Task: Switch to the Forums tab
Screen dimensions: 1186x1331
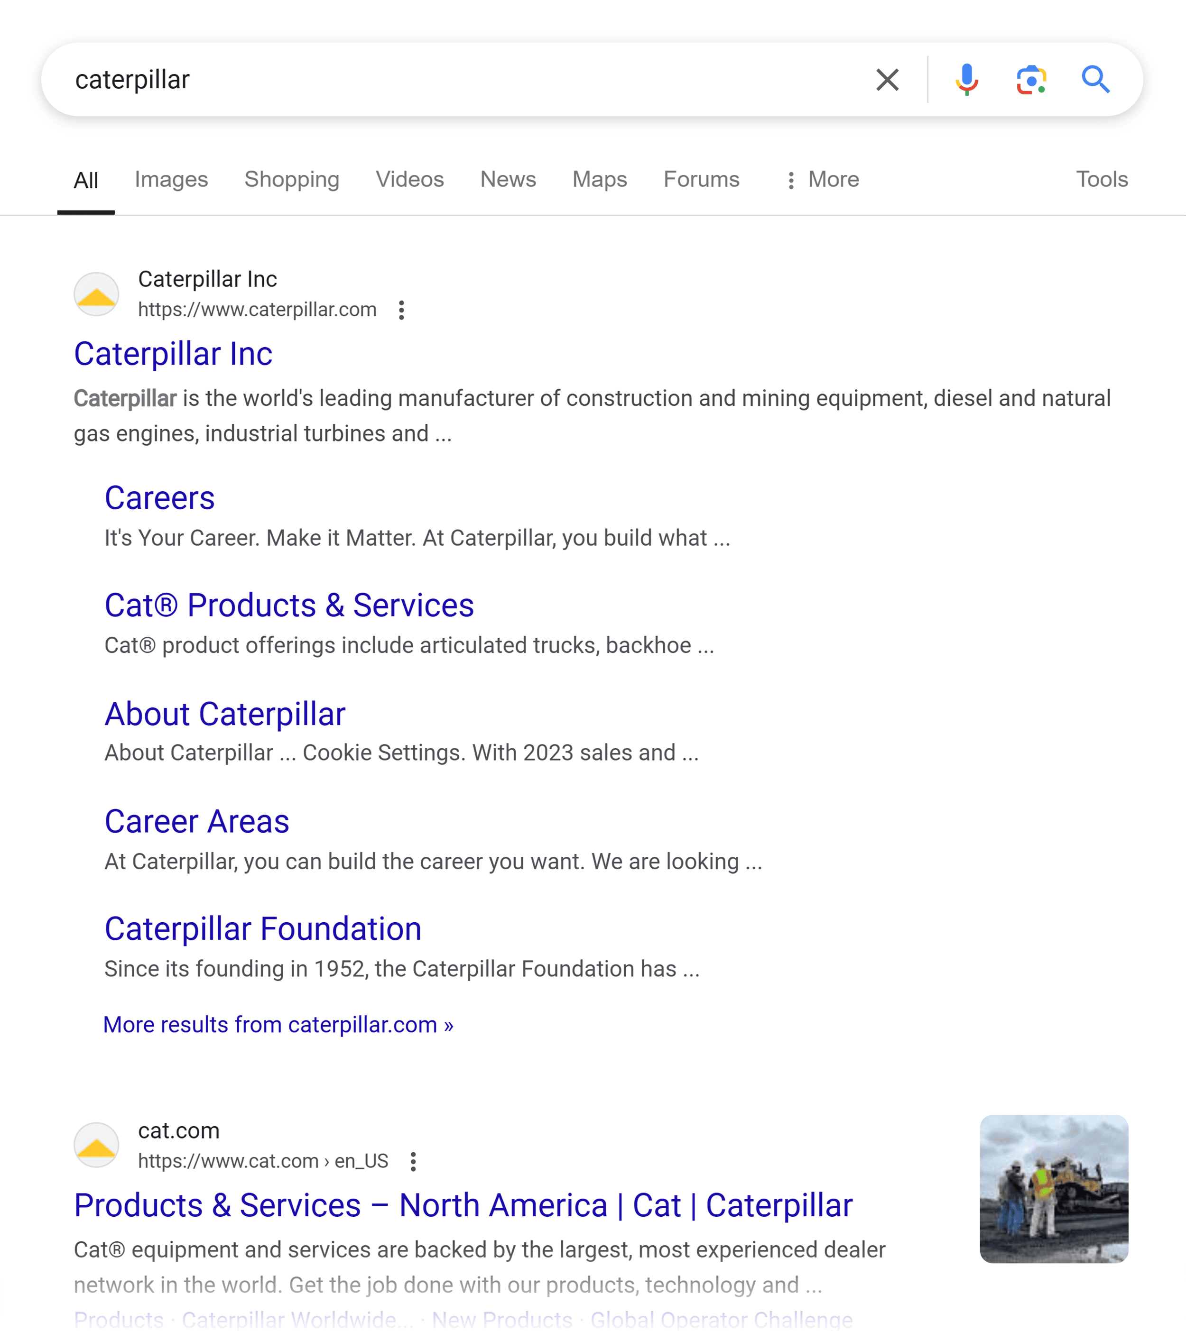Action: pos(702,179)
